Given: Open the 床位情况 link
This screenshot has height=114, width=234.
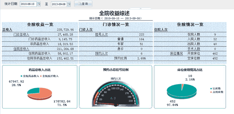Looking at the screenshot, I should (x=176, y=53).
